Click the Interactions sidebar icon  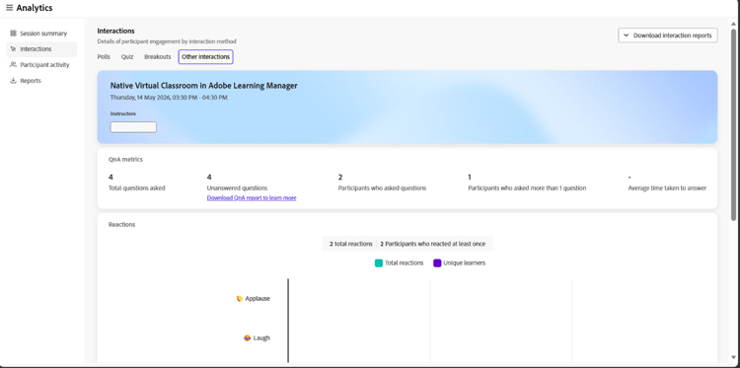point(13,49)
